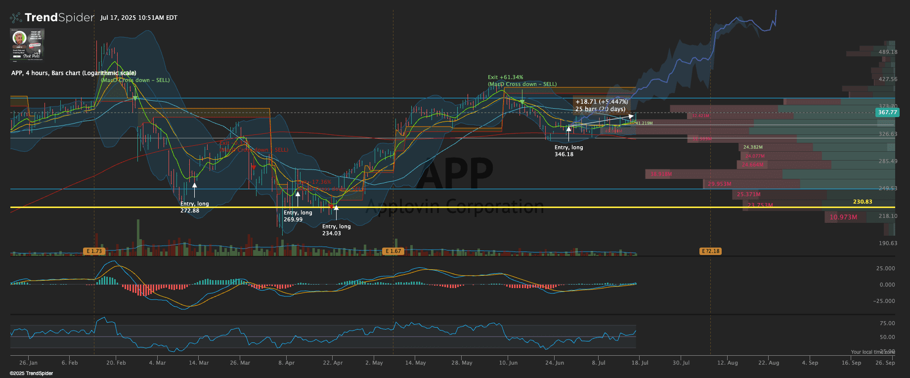
Task: Click the 218.10 price axis label
Action: [888, 216]
